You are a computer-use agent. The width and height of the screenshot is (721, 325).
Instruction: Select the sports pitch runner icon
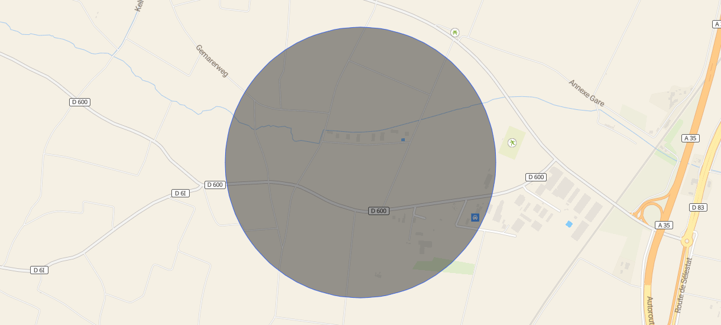tap(512, 142)
